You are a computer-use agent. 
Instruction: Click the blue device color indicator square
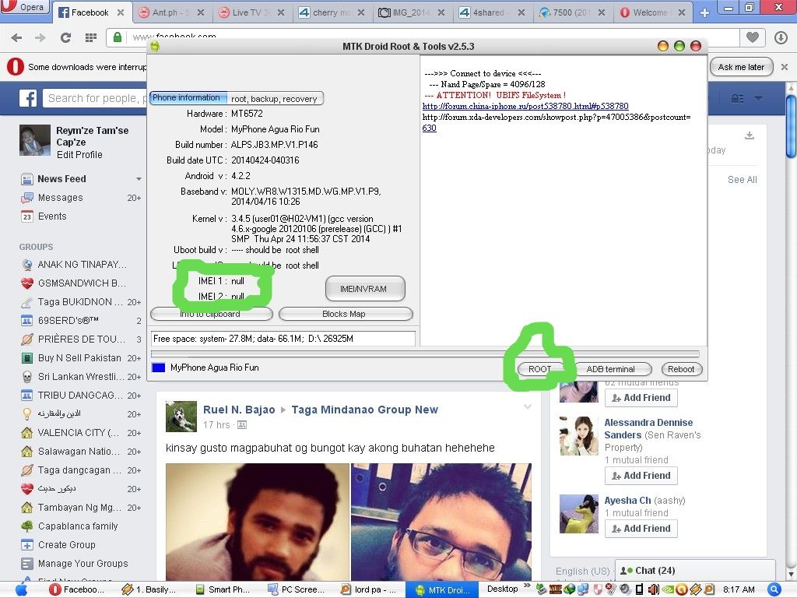click(x=159, y=368)
